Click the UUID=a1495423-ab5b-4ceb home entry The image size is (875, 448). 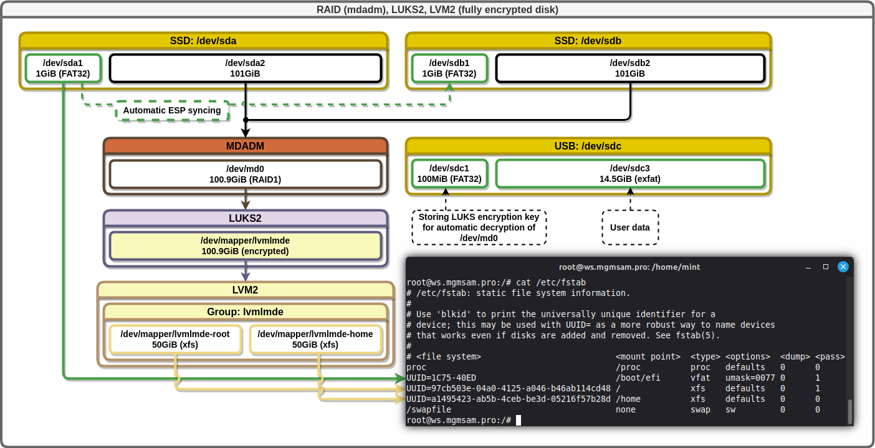point(509,399)
